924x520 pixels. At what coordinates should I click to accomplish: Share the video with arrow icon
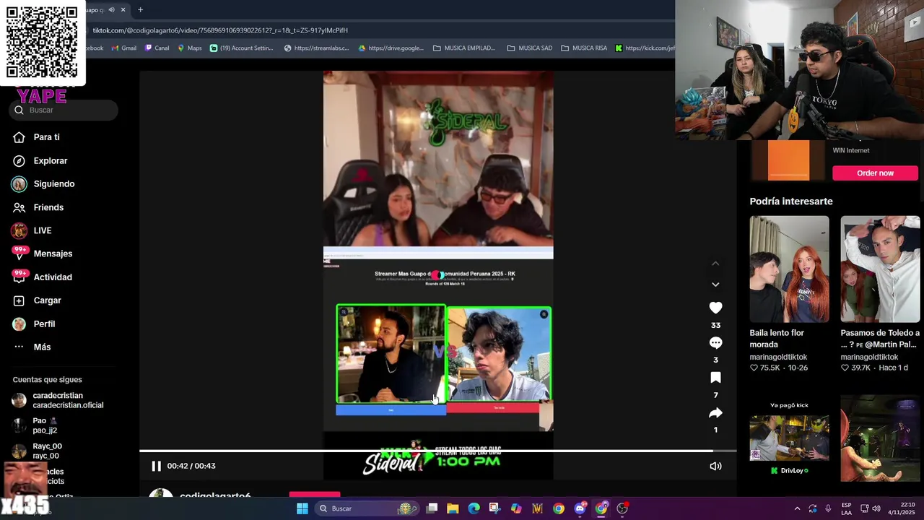(x=715, y=413)
